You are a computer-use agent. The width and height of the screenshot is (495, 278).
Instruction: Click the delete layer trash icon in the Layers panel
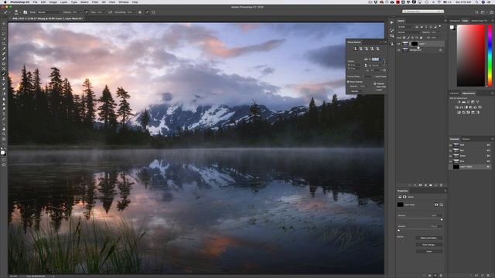[441, 185]
